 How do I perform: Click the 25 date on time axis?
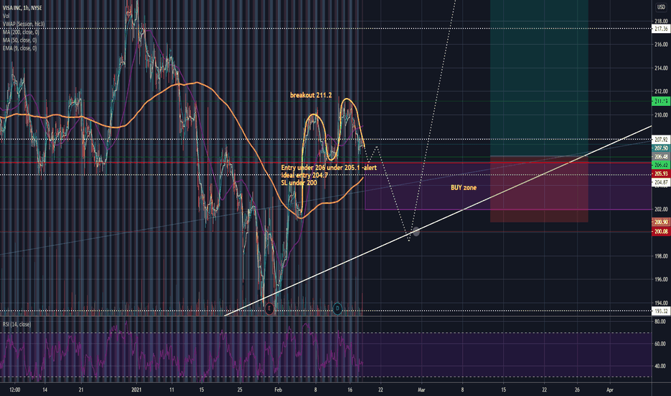[240, 390]
